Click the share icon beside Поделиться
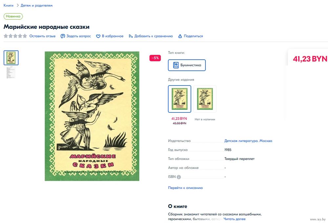Image resolution: width=328 pixels, height=223 pixels. [180, 36]
